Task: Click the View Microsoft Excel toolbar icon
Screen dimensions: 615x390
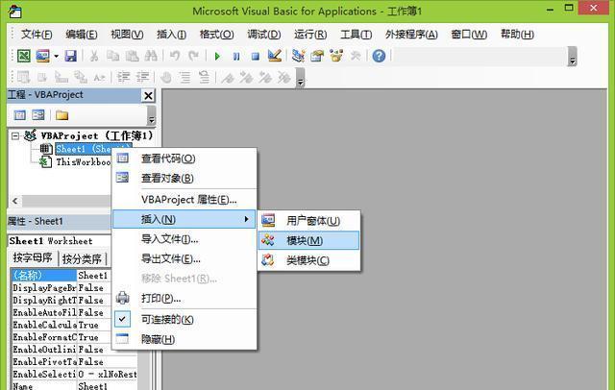Action: tap(24, 56)
